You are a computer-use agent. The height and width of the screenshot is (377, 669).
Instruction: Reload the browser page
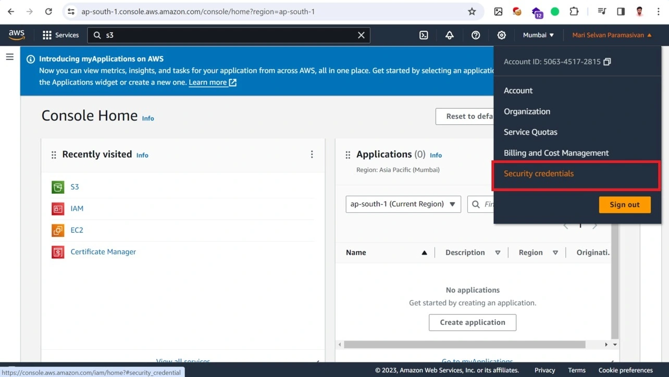point(48,11)
